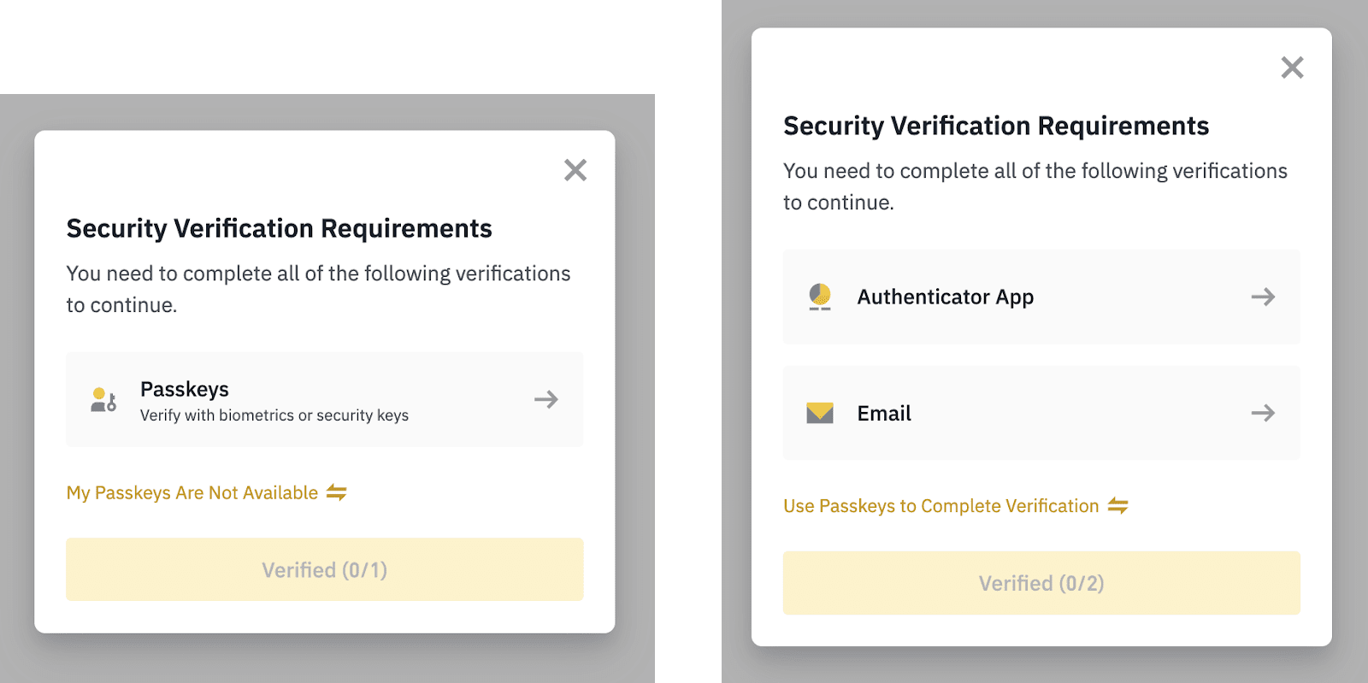Click swap icon beside Use Passkeys to Complete Verification
Viewport: 1368px width, 683px height.
click(x=1118, y=506)
